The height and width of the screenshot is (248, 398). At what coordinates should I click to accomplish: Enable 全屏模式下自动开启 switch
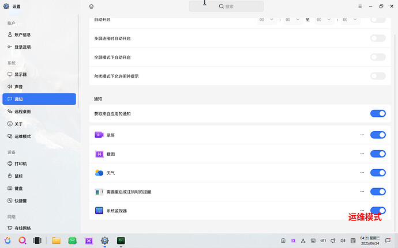click(x=378, y=57)
